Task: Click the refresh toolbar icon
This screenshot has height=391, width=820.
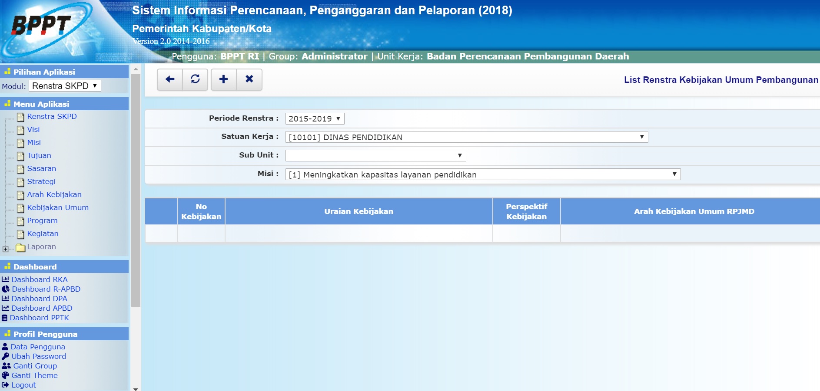Action: [196, 80]
